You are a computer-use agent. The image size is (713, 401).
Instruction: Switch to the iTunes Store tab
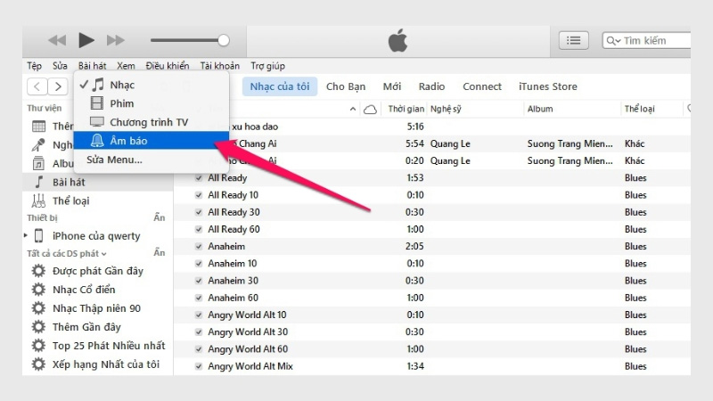click(547, 86)
